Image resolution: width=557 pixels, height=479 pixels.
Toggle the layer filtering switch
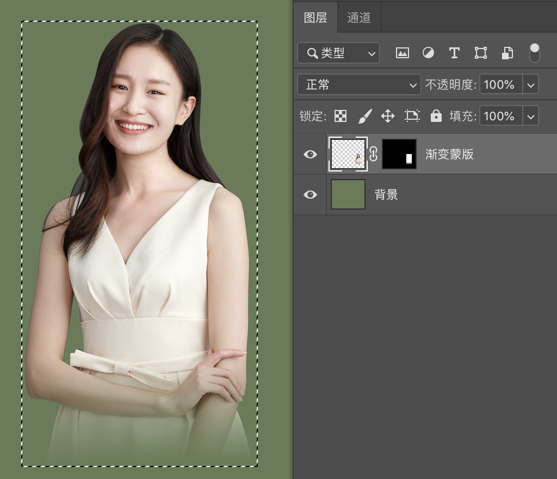coord(534,53)
